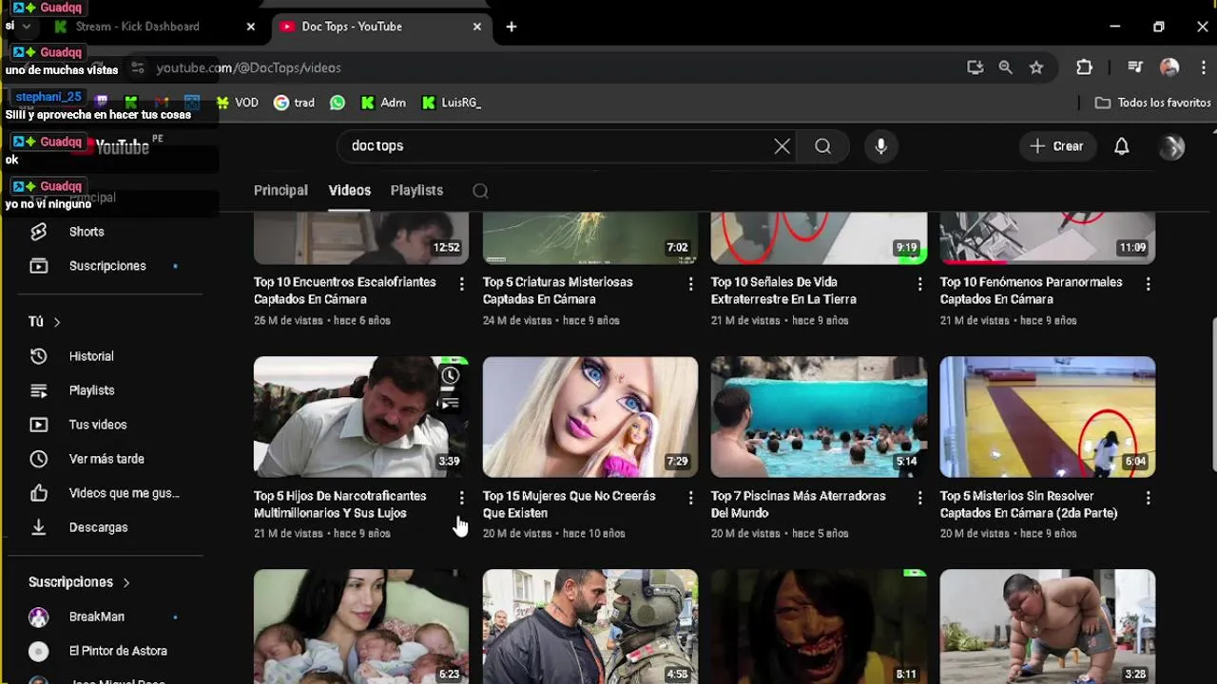Open Ver más tarde list
The width and height of the screenshot is (1217, 684).
[105, 459]
